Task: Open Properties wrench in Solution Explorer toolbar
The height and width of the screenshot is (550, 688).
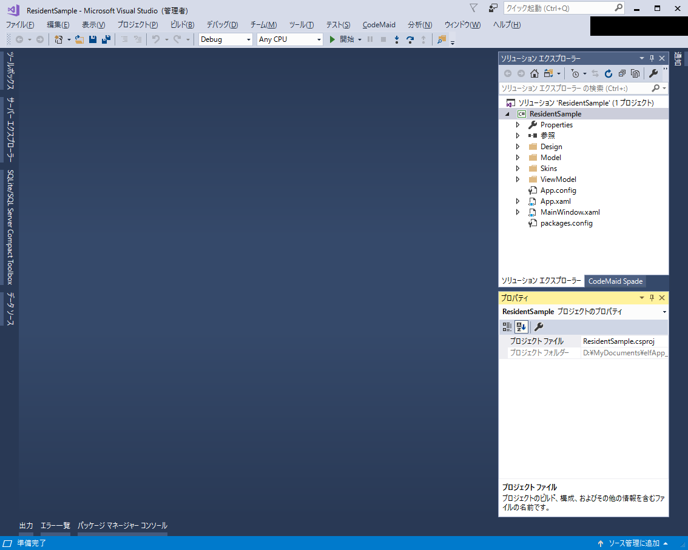Action: [653, 74]
